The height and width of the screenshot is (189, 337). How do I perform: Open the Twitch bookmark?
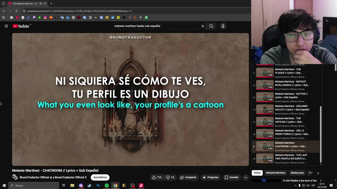[x=34, y=18]
